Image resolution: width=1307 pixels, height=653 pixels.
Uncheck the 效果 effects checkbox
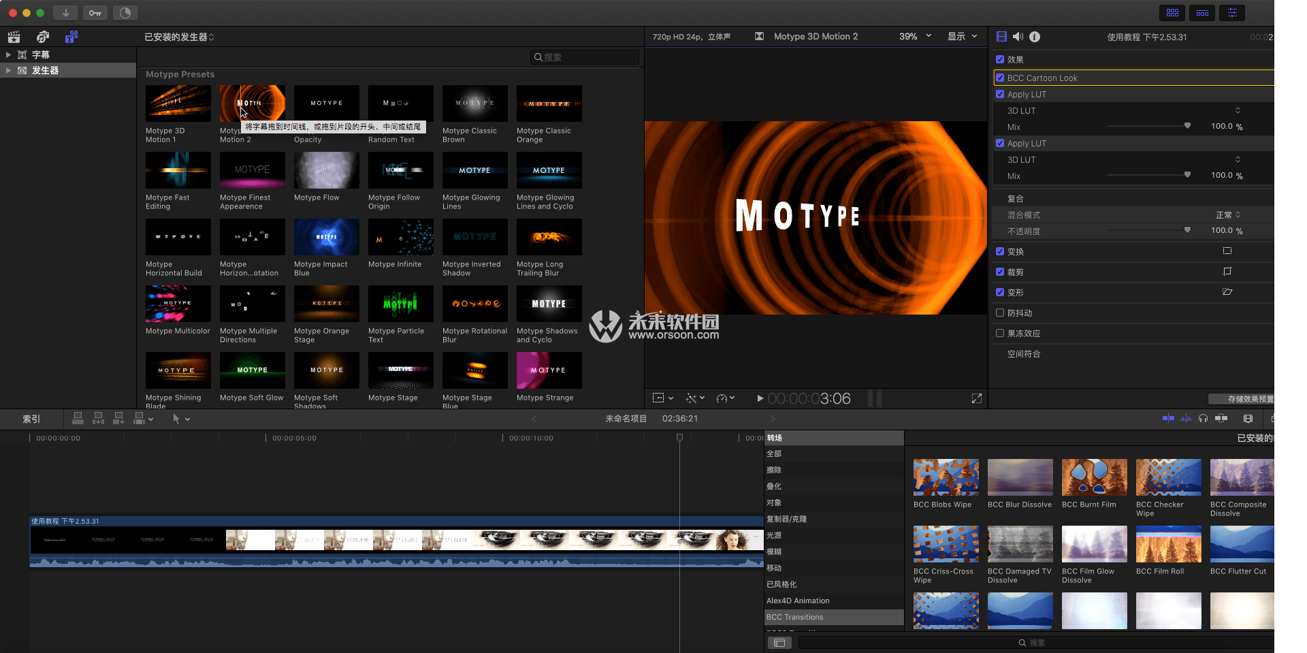1000,59
